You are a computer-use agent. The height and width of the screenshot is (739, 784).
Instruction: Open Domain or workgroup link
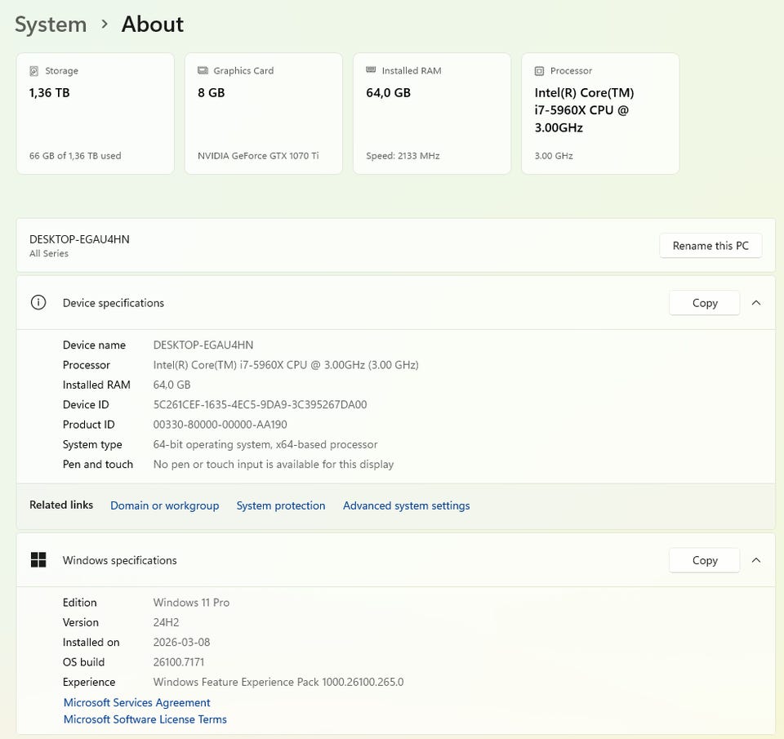164,505
